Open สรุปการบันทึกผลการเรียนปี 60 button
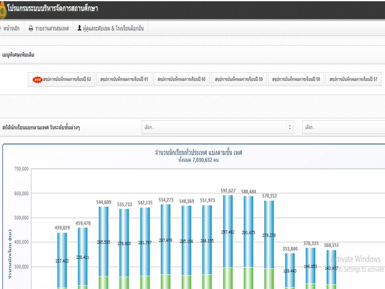The image size is (385, 289). pyautogui.click(x=181, y=79)
